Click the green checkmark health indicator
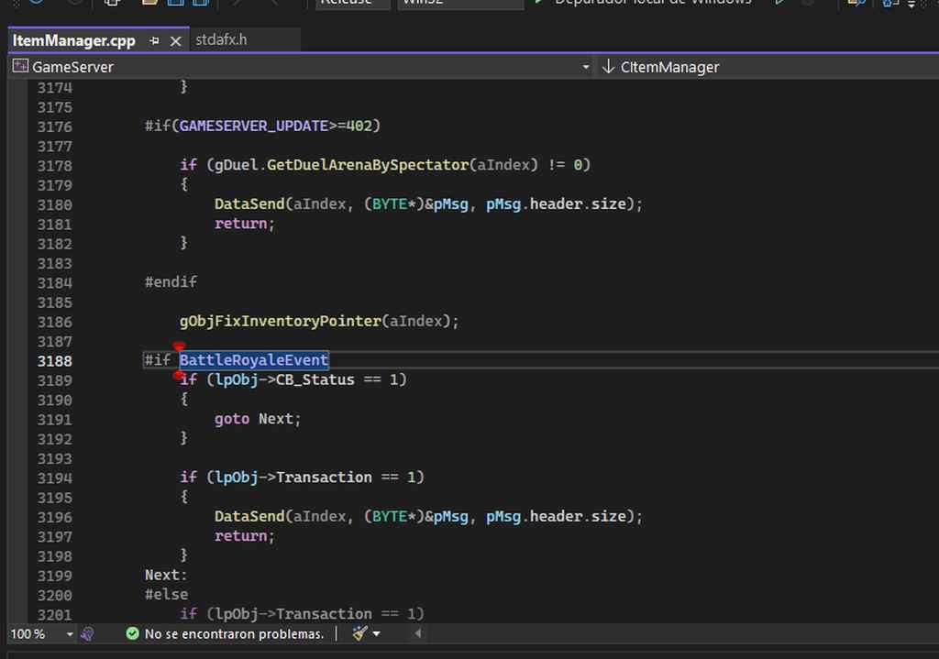Viewport: 939px width, 659px height. pyautogui.click(x=132, y=633)
